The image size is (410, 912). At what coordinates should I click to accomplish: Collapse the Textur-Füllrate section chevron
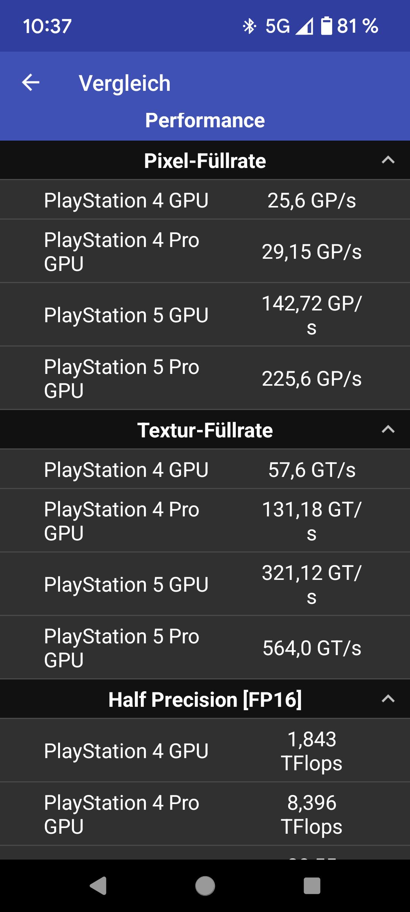[388, 430]
